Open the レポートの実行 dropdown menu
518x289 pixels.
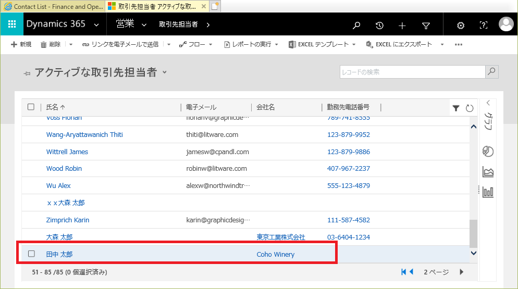pos(277,45)
